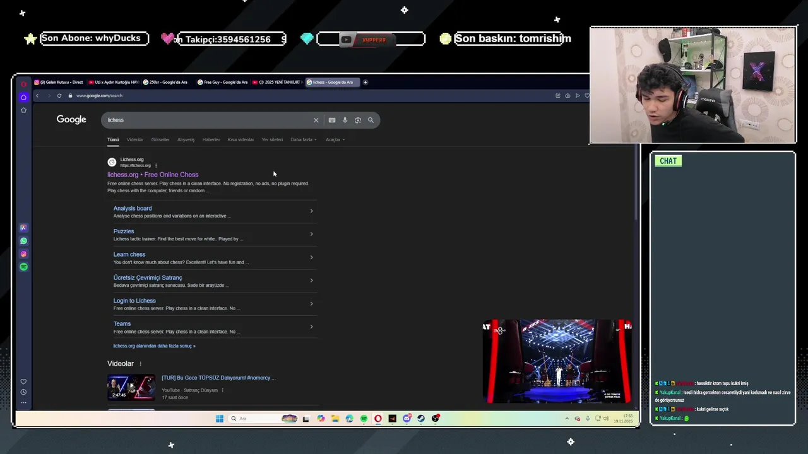Image resolution: width=808 pixels, height=454 pixels.
Task: Expand the Login to Lichess arrow
Action: coord(311,304)
